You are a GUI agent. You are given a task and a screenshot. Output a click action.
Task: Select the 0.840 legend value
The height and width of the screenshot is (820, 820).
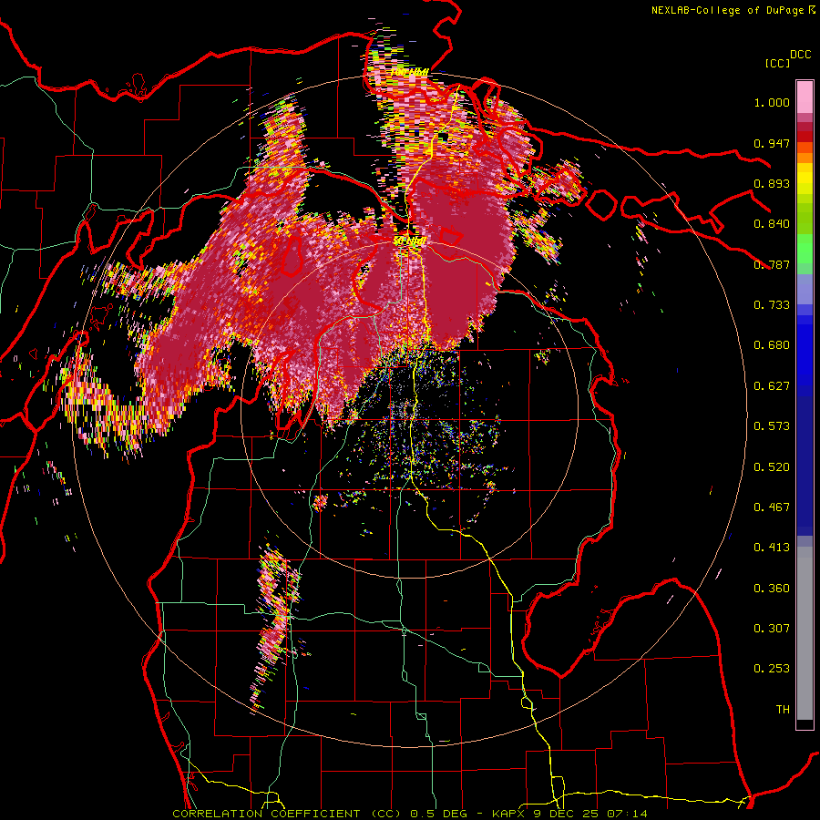click(x=772, y=224)
